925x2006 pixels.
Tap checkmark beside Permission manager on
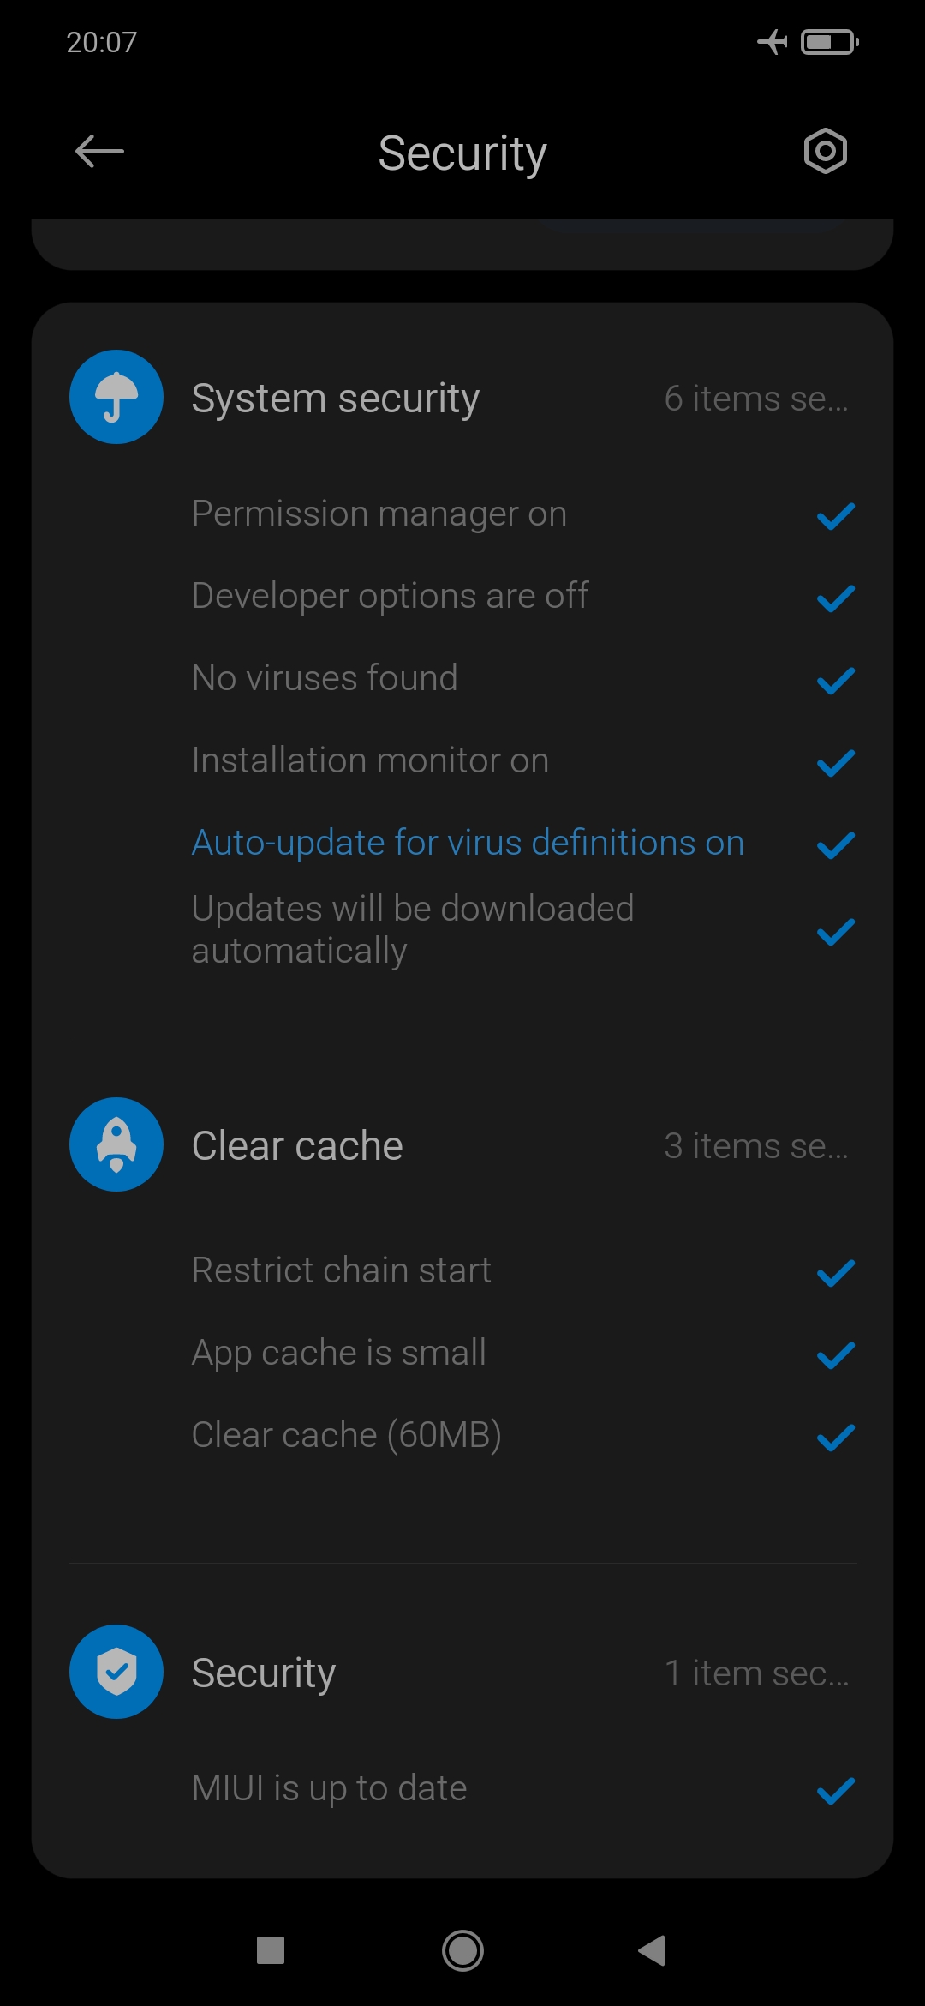click(x=836, y=516)
